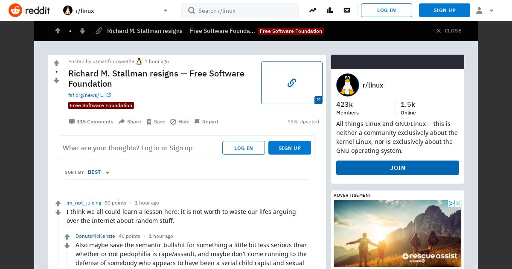The image size is (512, 269).
Task: Click the Search r/linux field
Action: (x=240, y=11)
